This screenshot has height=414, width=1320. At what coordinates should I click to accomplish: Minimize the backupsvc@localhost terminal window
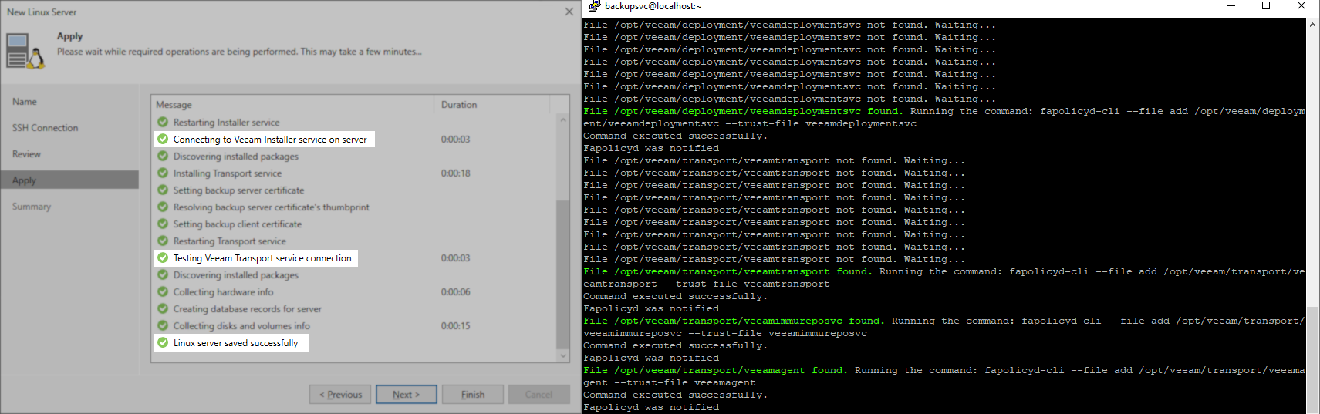tap(1231, 6)
